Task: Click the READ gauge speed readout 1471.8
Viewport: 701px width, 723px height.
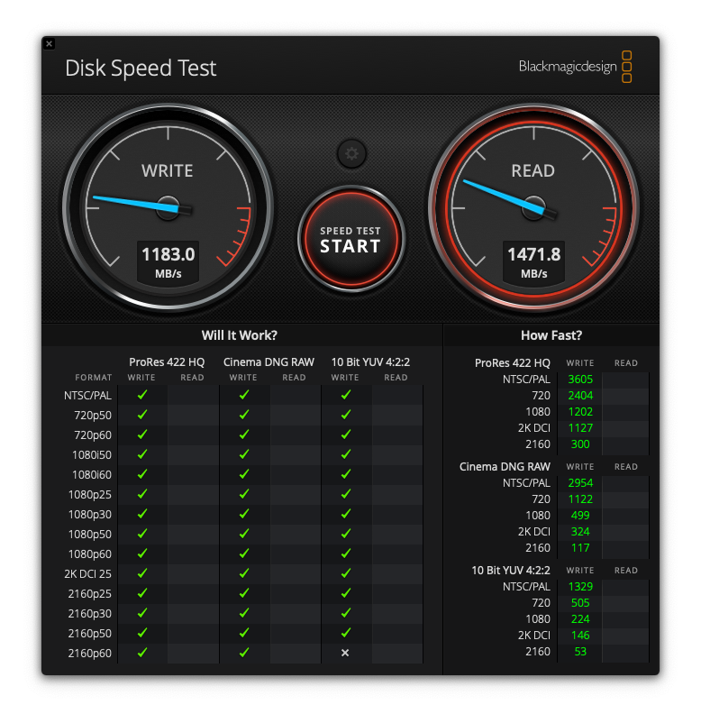Action: [534, 254]
